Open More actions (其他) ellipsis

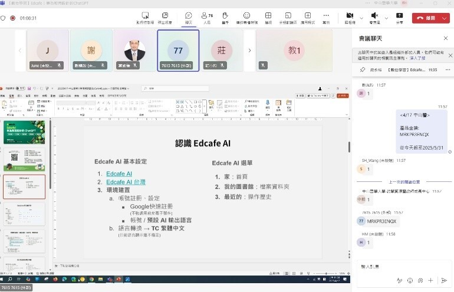(x=326, y=18)
